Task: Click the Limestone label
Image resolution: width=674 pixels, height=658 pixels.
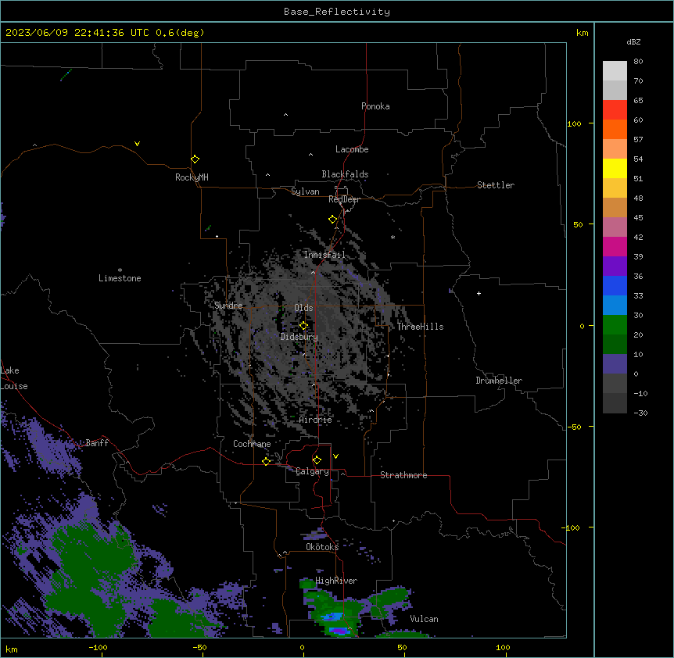Action: click(120, 278)
